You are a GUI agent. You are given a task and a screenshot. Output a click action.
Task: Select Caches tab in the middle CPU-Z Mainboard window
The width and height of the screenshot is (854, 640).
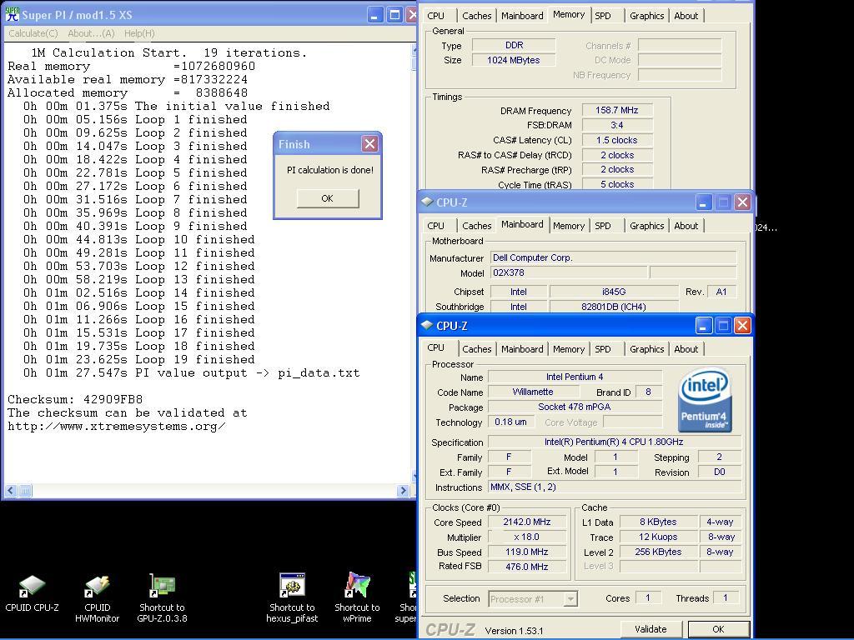click(x=476, y=225)
